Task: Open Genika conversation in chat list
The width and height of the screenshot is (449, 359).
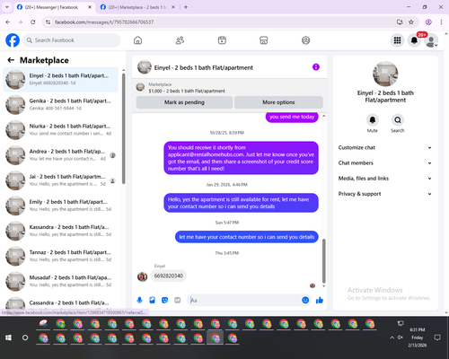Action: tap(60, 105)
